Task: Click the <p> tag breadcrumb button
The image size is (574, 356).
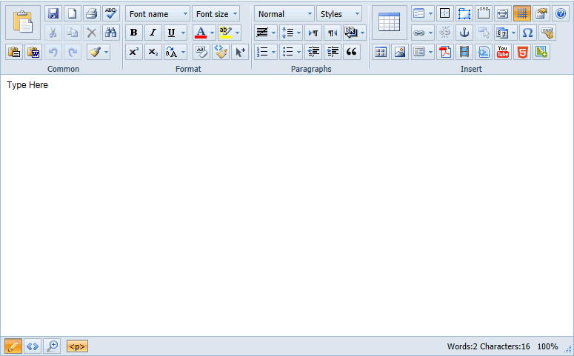Action: point(77,346)
